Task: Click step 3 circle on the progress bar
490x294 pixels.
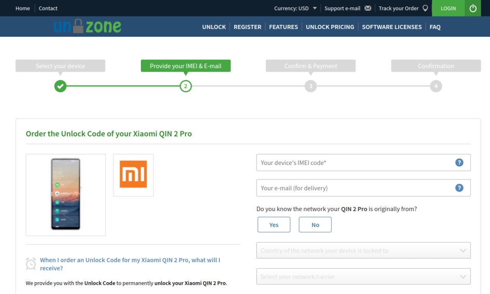Action: 310,86
